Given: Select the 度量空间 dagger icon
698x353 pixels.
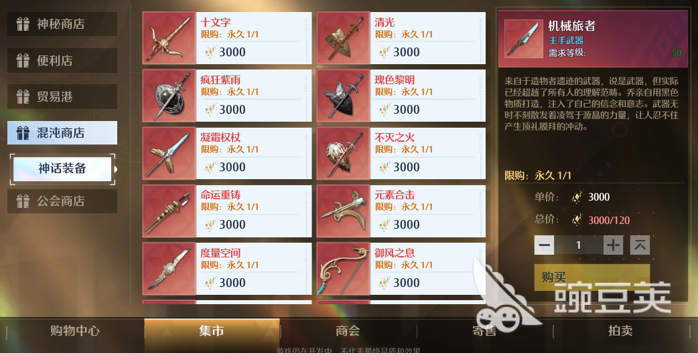Looking at the screenshot, I should (169, 269).
